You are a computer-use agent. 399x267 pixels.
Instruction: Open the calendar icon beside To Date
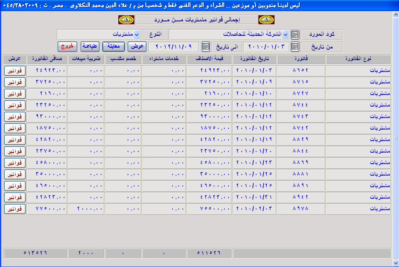[x=206, y=46]
